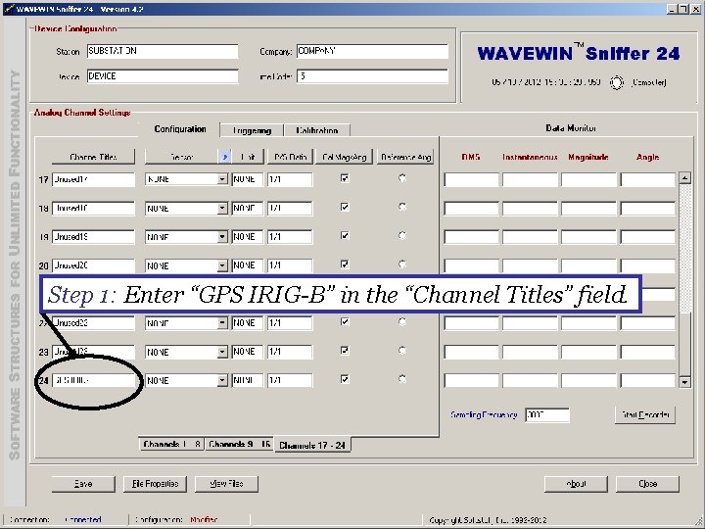Click the Unit column header button

tap(248, 157)
